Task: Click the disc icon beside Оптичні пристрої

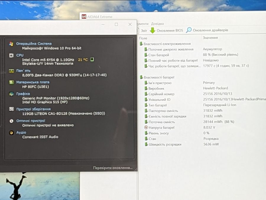Action: click(11, 121)
